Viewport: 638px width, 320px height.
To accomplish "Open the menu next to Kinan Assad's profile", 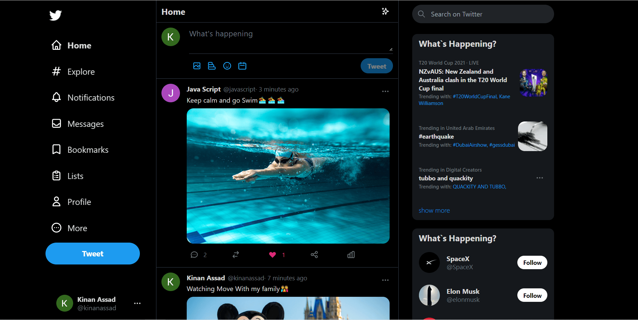I will coord(137,303).
